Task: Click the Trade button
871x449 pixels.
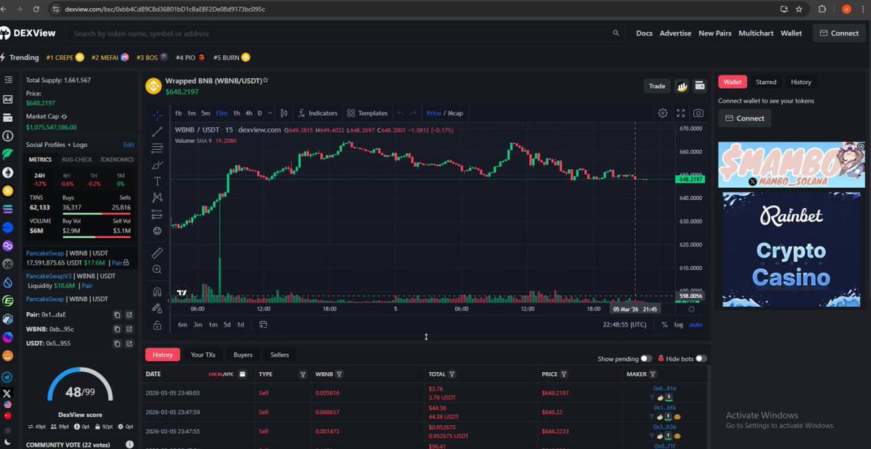Action: [x=657, y=86]
